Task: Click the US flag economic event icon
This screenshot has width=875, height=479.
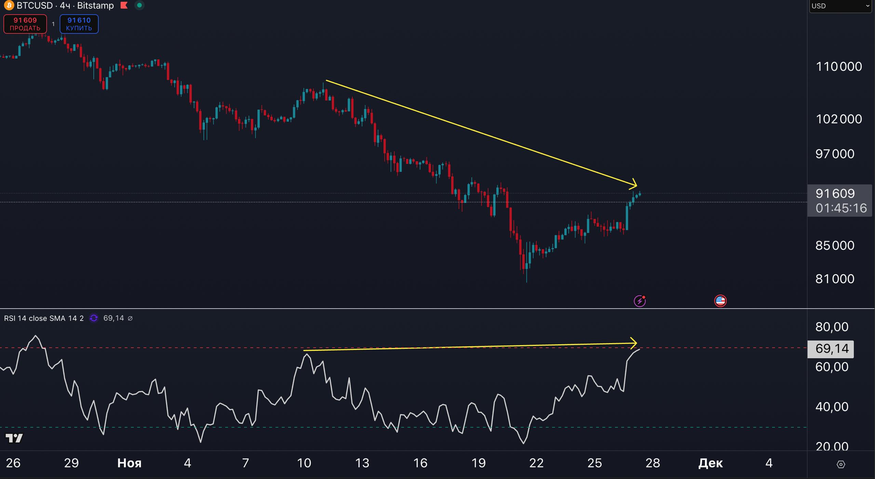Action: point(720,301)
